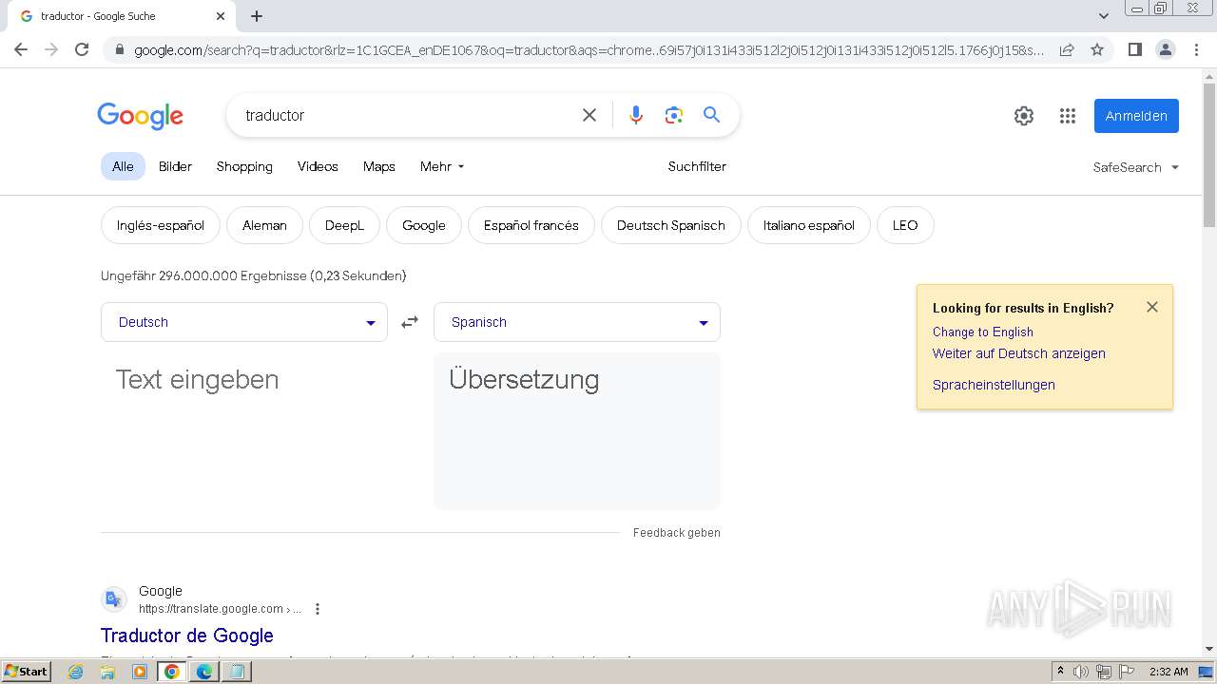This screenshot has width=1217, height=684.
Task: Select the Alle tab
Action: coord(123,166)
